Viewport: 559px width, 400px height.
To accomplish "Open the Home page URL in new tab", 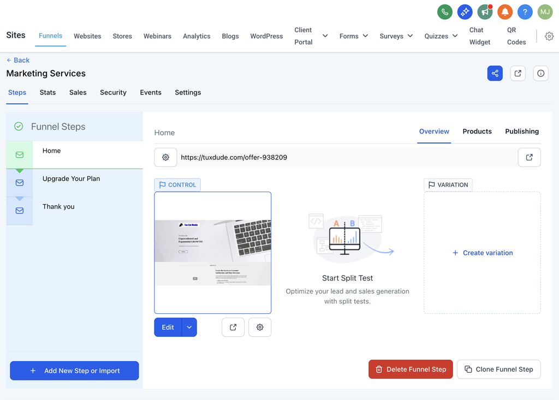I will 529,157.
